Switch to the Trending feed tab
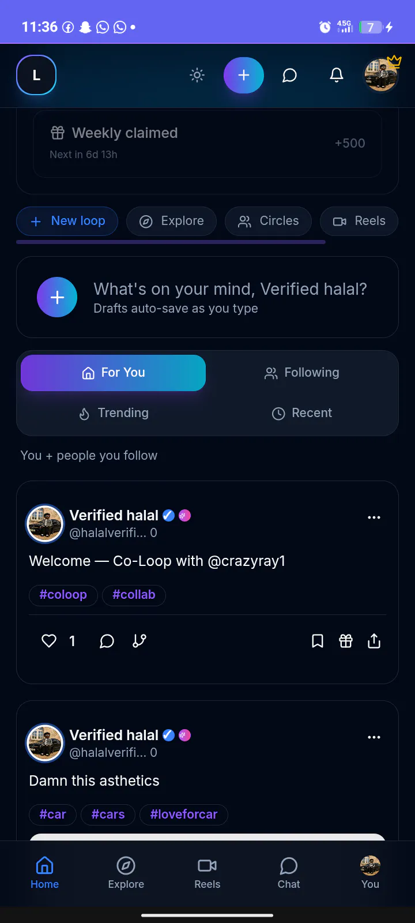This screenshot has width=415, height=923. pyautogui.click(x=114, y=413)
